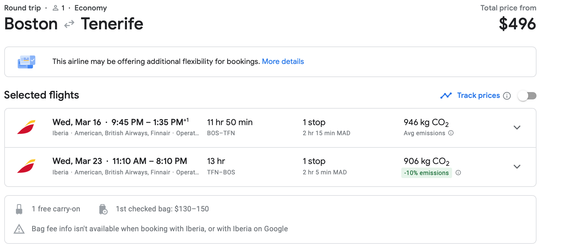The image size is (564, 249).
Task: Enable the Track prices toggle
Action: (527, 96)
